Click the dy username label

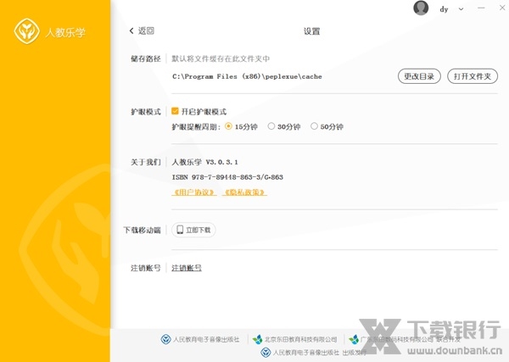coord(444,9)
